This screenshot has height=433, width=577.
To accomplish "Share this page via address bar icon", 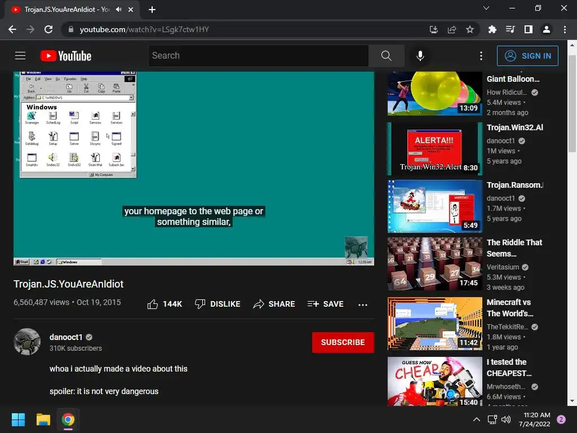I will pos(452,29).
